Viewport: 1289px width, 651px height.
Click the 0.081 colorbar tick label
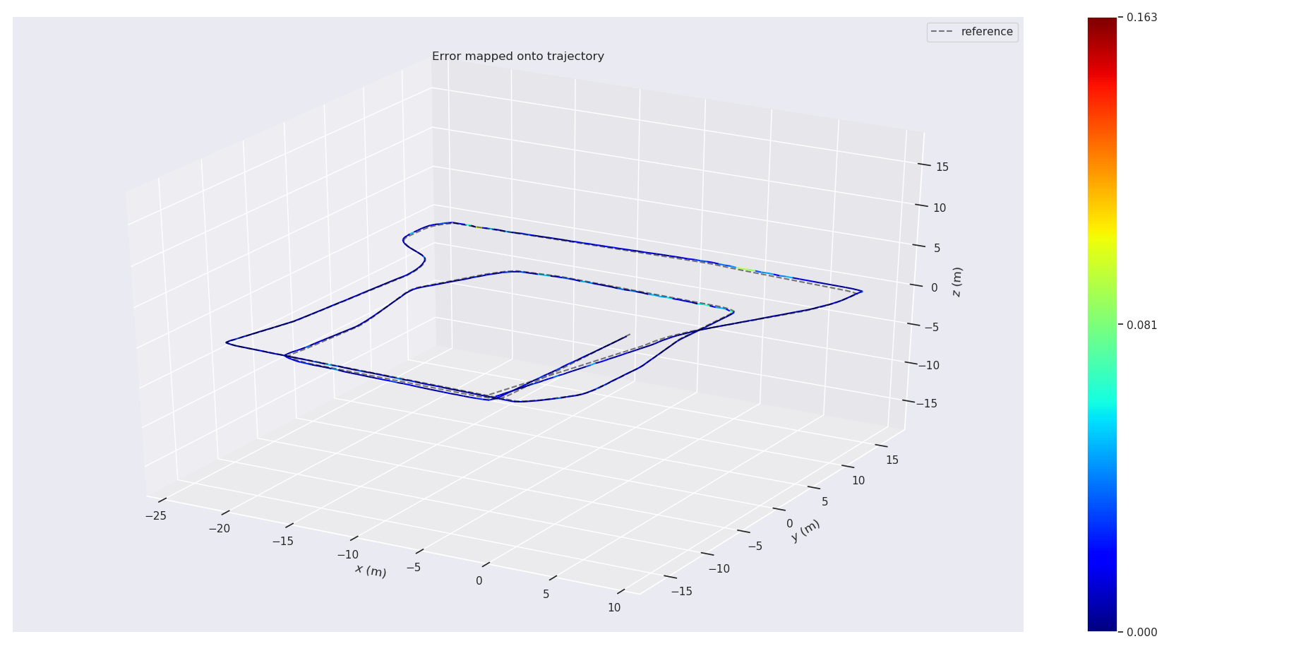(1141, 325)
